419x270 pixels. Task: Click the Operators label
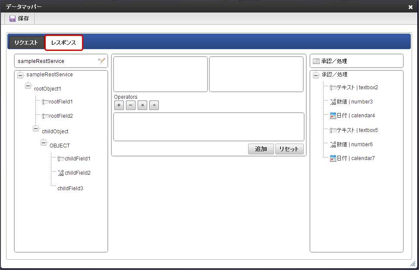(x=126, y=97)
